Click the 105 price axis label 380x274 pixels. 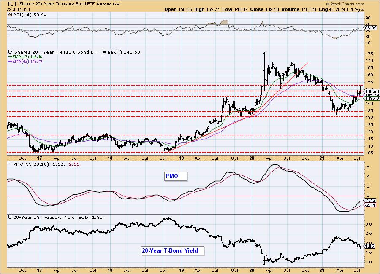point(369,153)
